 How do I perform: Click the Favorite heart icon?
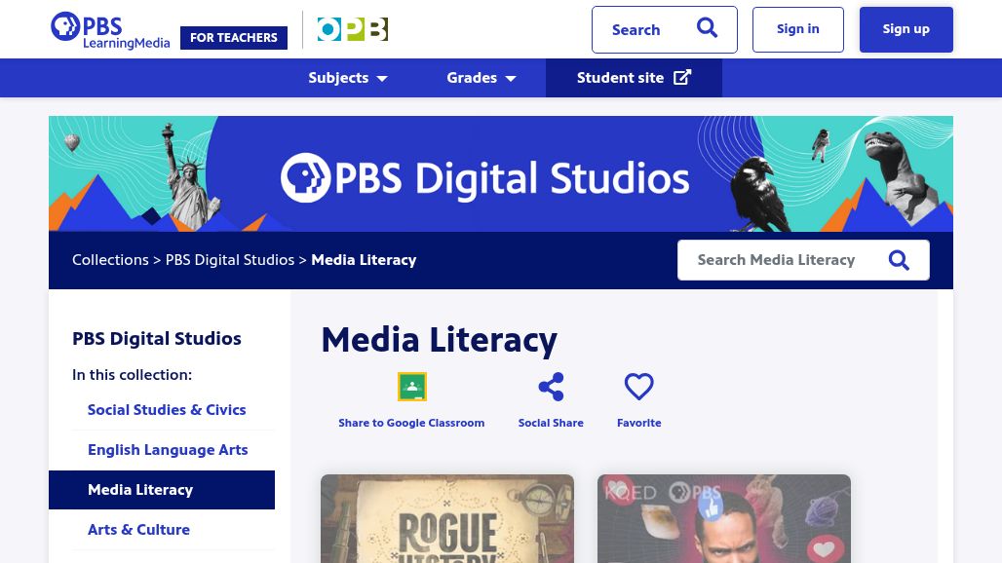[x=639, y=386]
